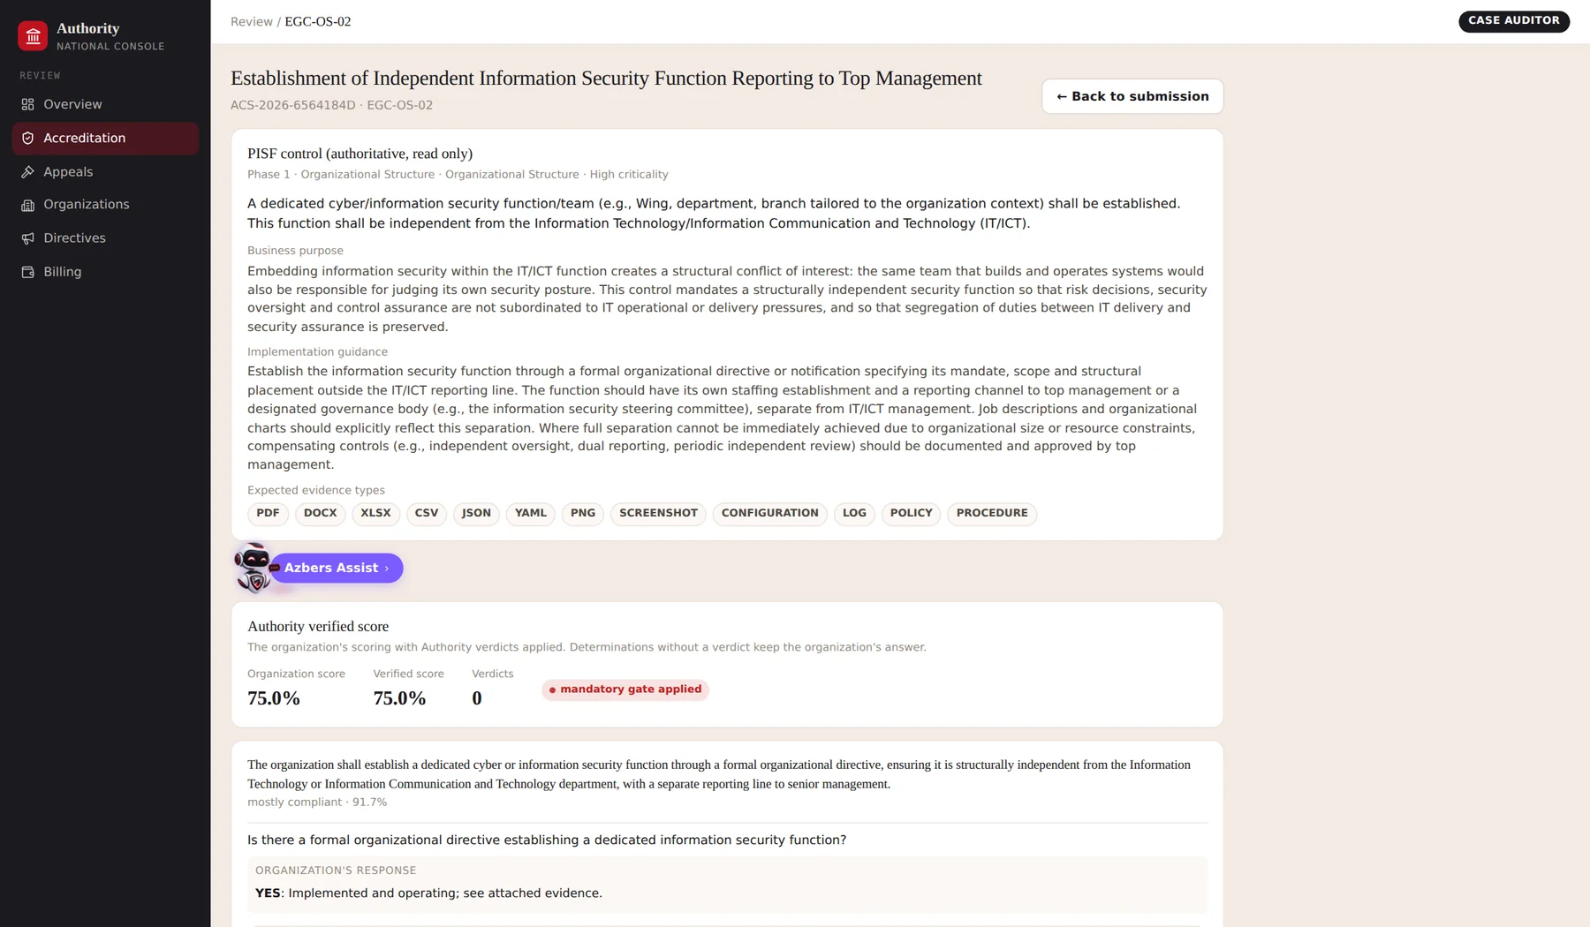Click the Overview grid icon
This screenshot has height=927, width=1590.
point(28,104)
